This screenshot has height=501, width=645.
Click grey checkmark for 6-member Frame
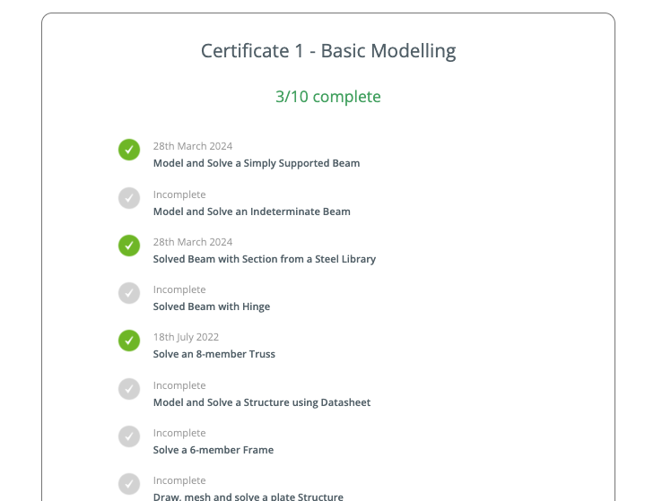129,436
